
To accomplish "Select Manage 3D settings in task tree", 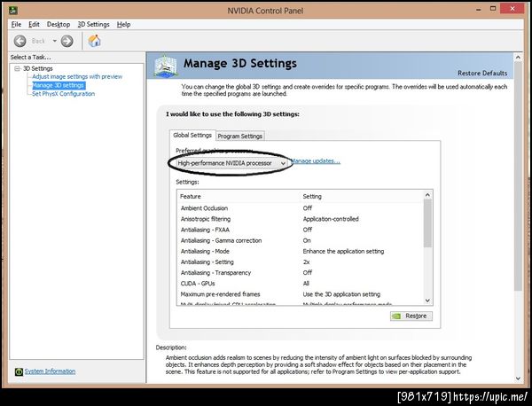I will click(x=59, y=85).
